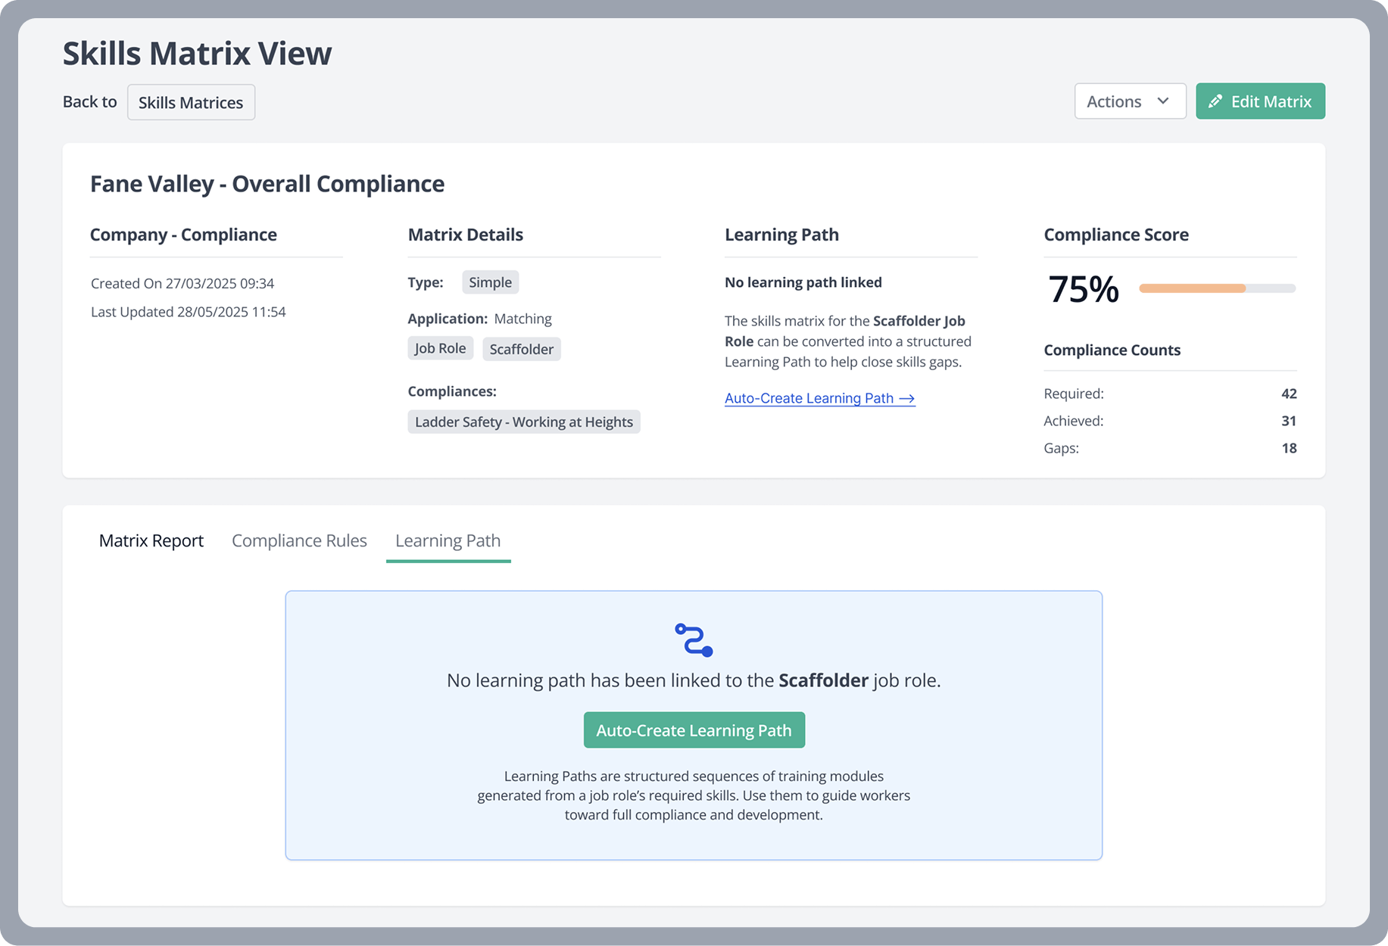Click the arrow icon beside Auto-Create Learning Path link
Viewport: 1388px width, 946px height.
tap(906, 398)
